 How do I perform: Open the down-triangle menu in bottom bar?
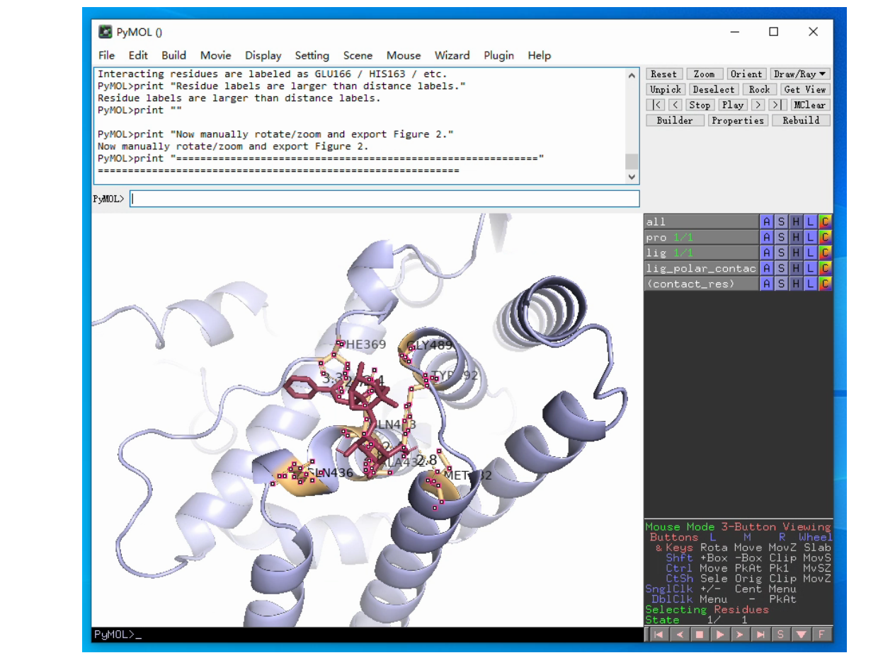click(x=801, y=635)
